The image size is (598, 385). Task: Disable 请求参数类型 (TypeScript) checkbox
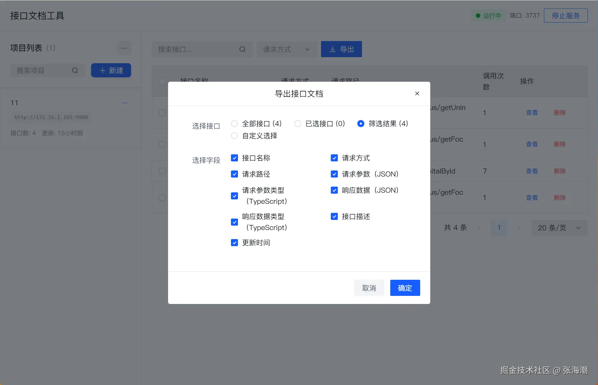(x=234, y=196)
